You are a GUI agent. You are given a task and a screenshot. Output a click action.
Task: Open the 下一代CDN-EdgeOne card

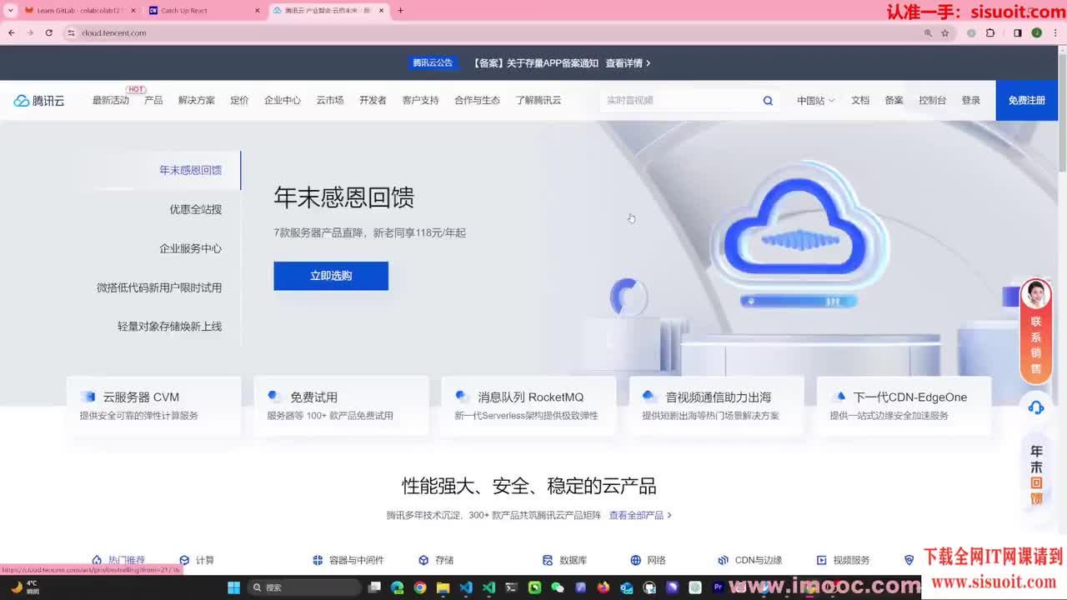tap(904, 406)
